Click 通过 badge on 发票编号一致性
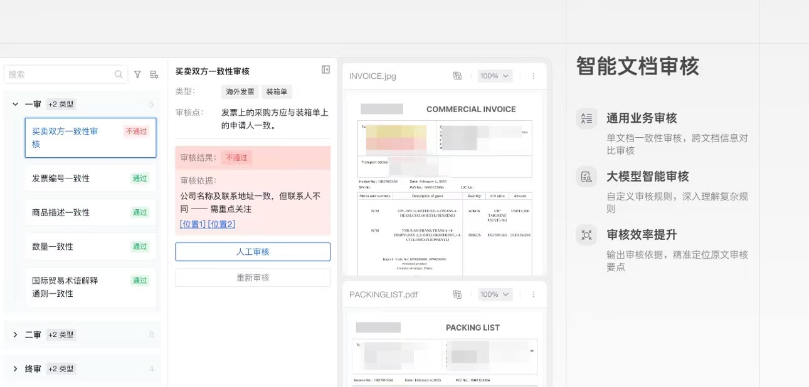 140,178
